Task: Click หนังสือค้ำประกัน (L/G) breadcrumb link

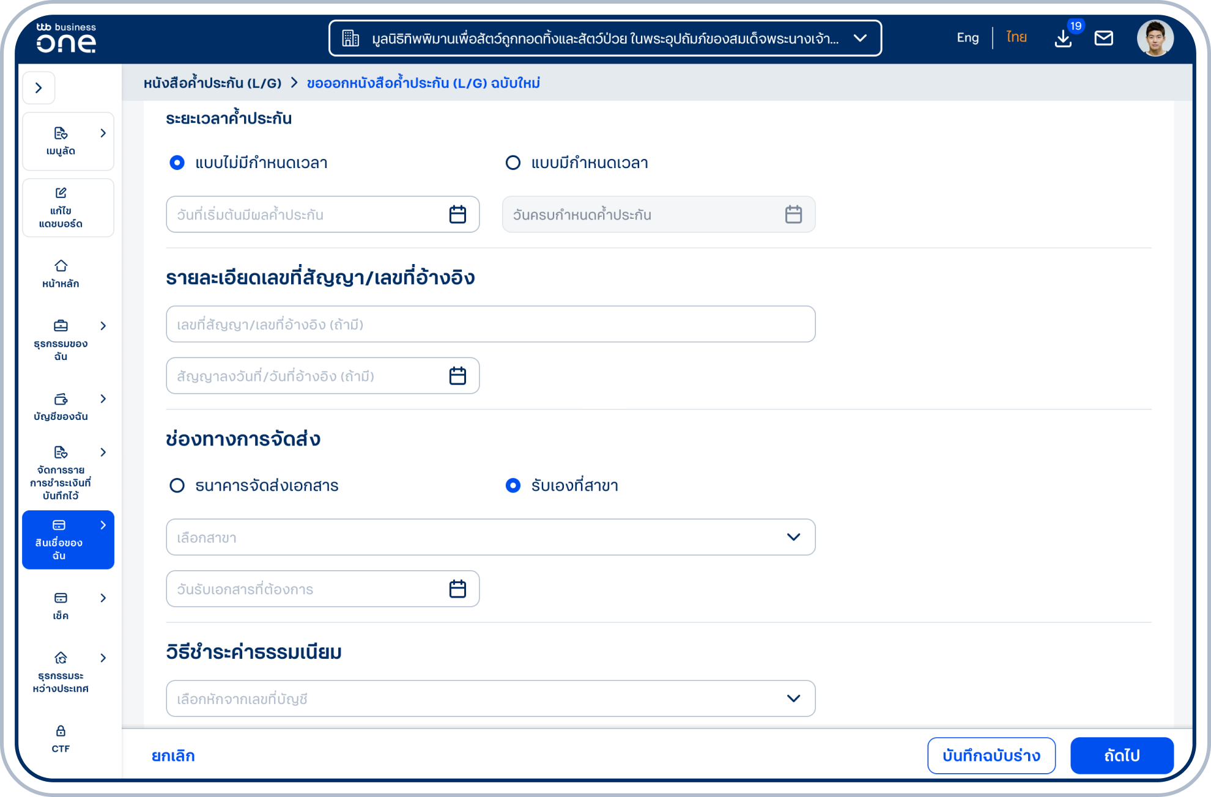Action: 212,83
